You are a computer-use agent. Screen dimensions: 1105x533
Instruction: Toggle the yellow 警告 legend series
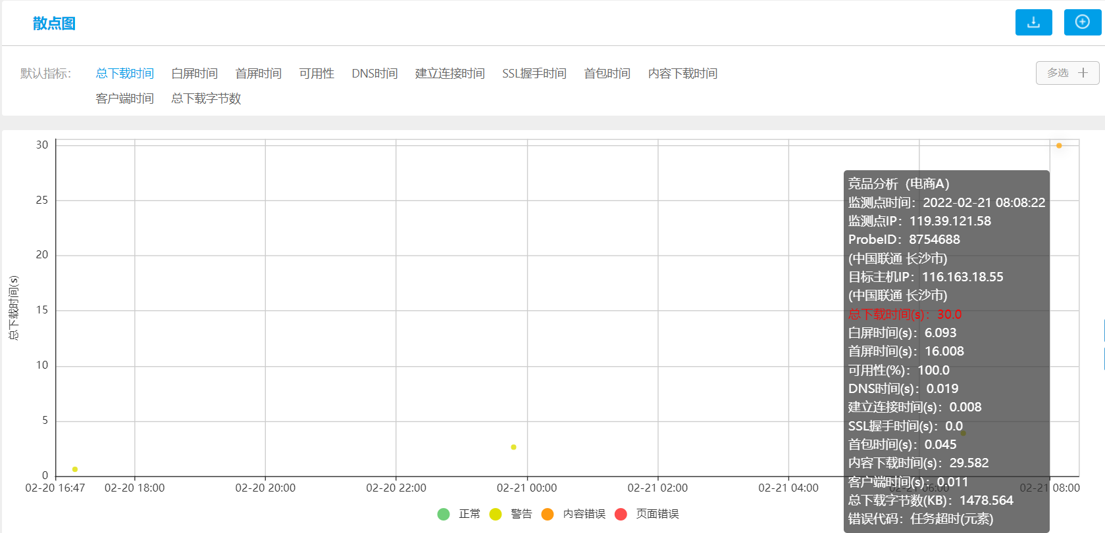pos(511,514)
